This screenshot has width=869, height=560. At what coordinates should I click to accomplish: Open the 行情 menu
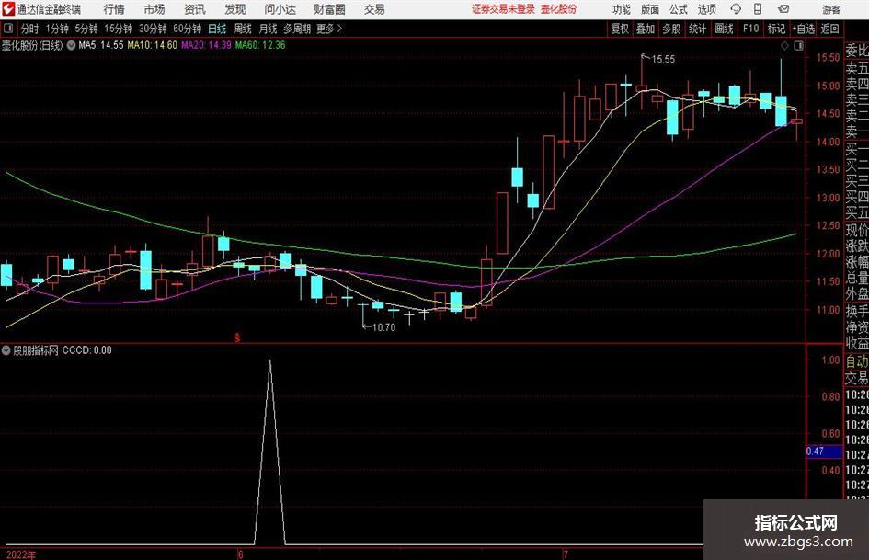click(x=114, y=9)
